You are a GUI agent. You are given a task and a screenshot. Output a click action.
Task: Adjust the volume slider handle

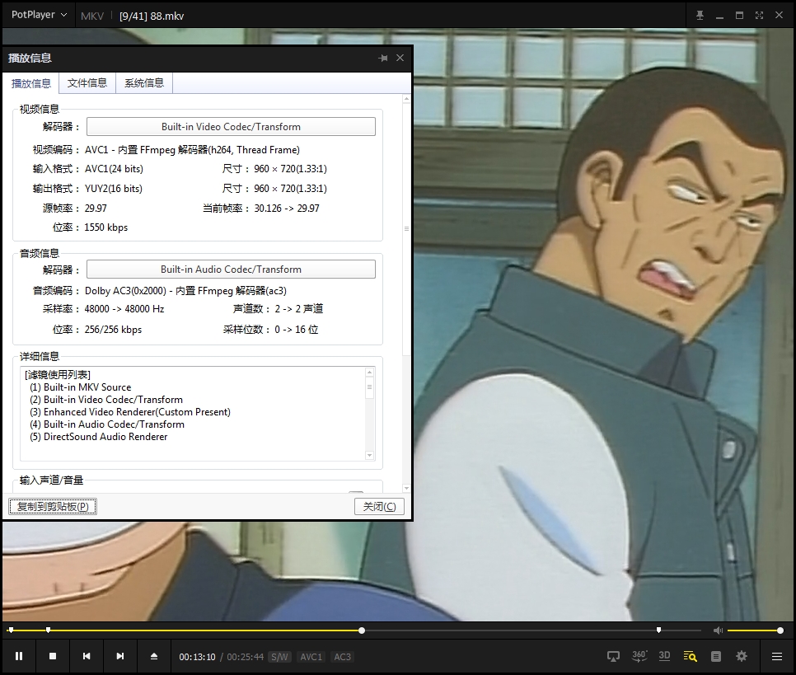pos(780,630)
